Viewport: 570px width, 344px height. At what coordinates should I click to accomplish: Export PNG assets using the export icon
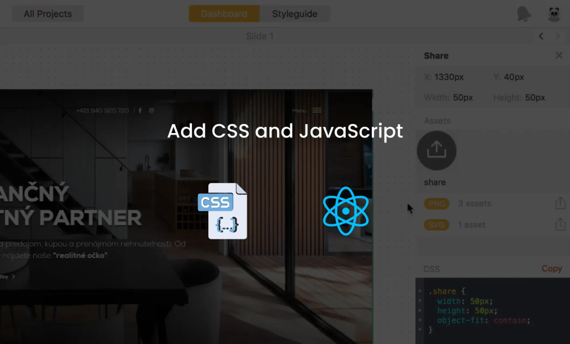pos(561,203)
